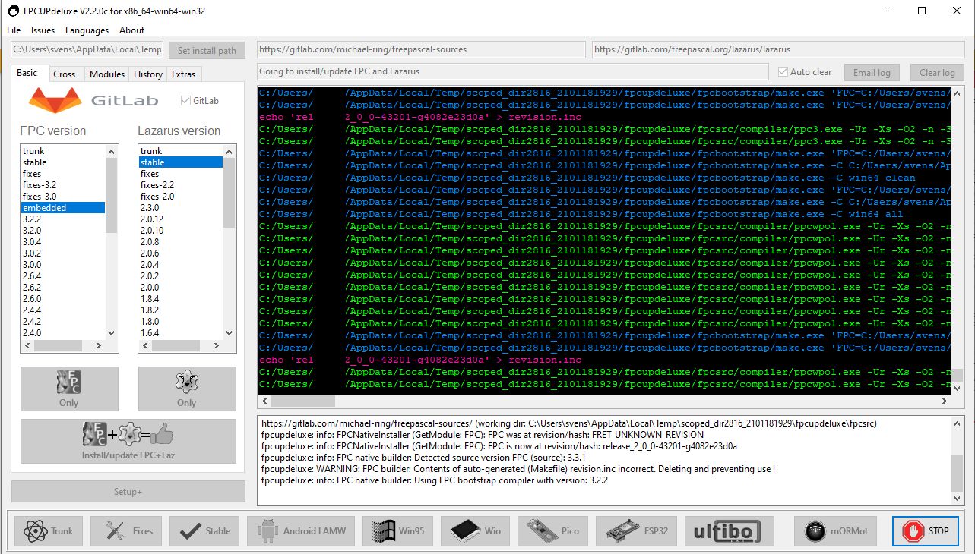Click the Lazarus repository URL field

pos(778,49)
